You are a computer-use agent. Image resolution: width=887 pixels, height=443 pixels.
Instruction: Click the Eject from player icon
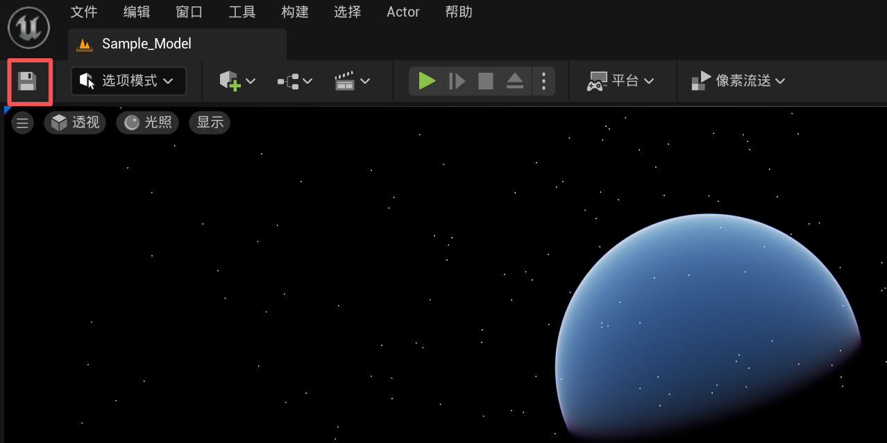[514, 81]
